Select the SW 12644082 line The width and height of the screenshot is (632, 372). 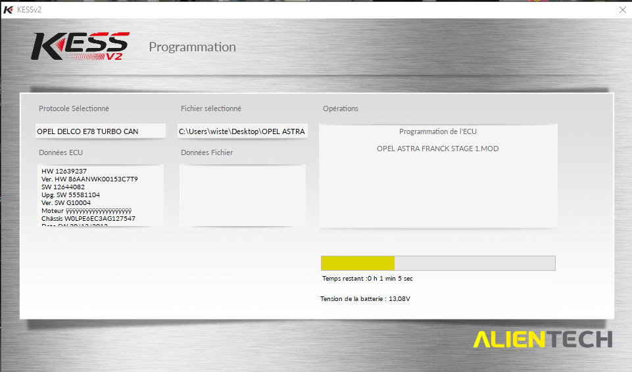tap(63, 187)
